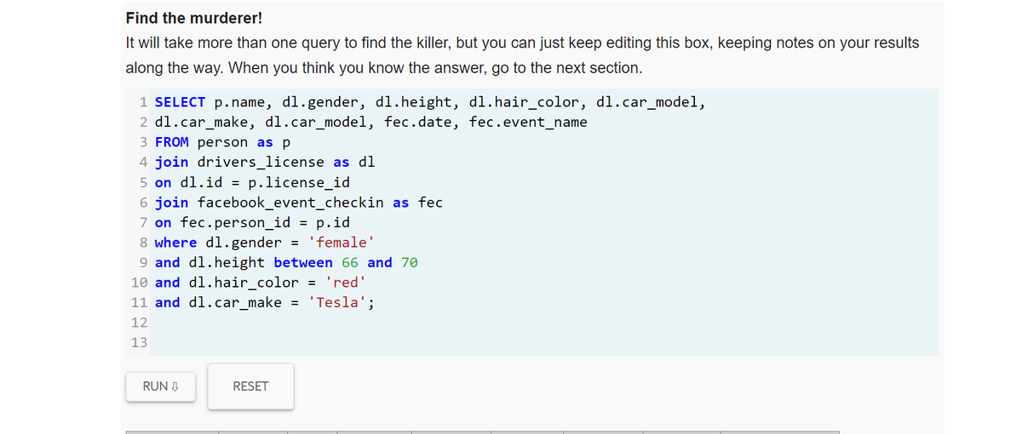The height and width of the screenshot is (434, 1022).
Task: Click the SELECT keyword on line 1
Action: (x=181, y=102)
